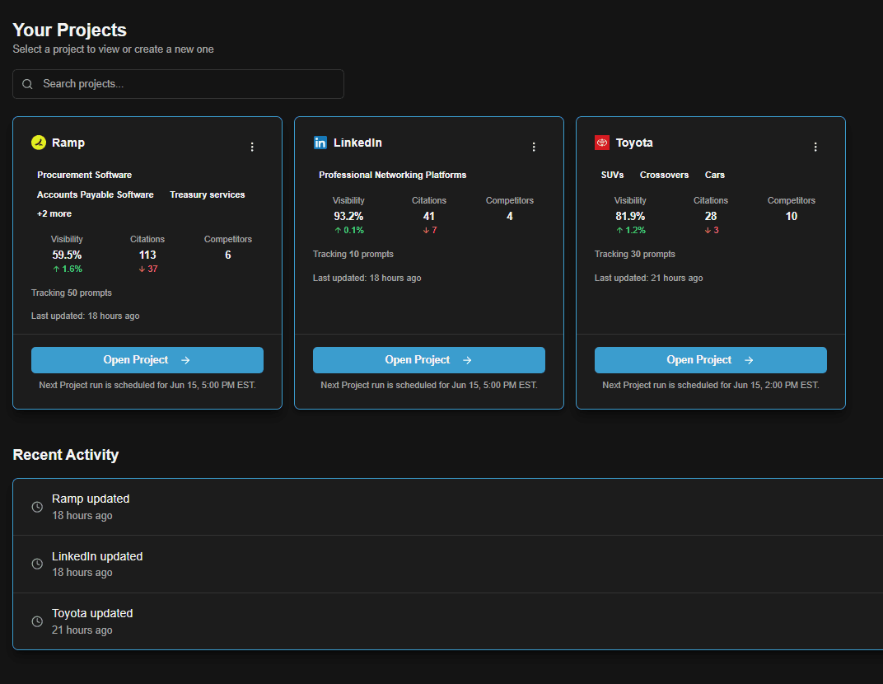The image size is (883, 684).
Task: Select the Crossovers tag on Toyota
Action: pyautogui.click(x=664, y=175)
